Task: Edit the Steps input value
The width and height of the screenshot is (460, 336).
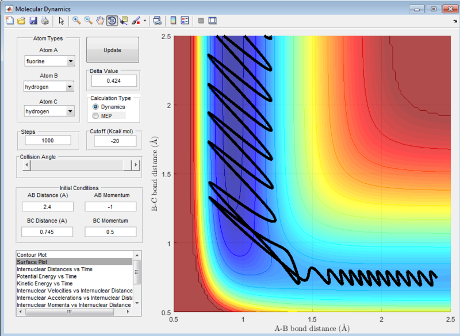Action: pyautogui.click(x=48, y=140)
